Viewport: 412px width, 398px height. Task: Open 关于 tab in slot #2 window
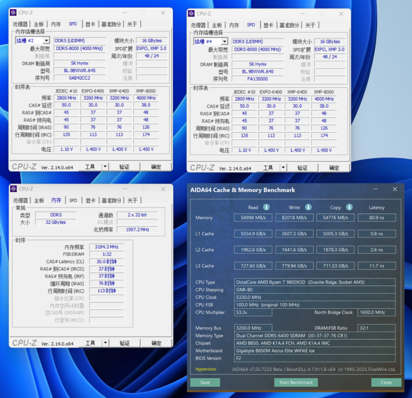[x=132, y=24]
